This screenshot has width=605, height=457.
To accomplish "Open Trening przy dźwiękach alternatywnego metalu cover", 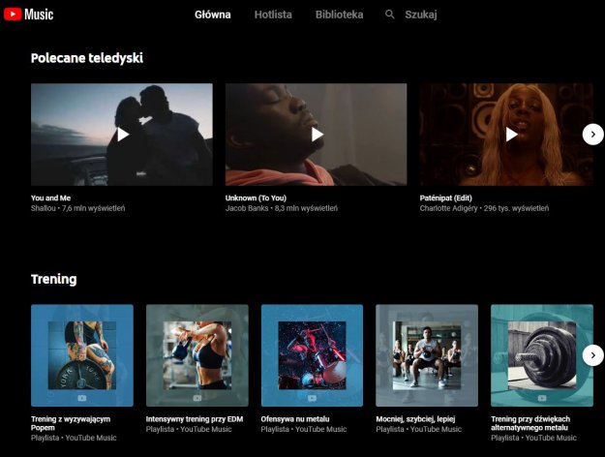I will click(x=542, y=355).
